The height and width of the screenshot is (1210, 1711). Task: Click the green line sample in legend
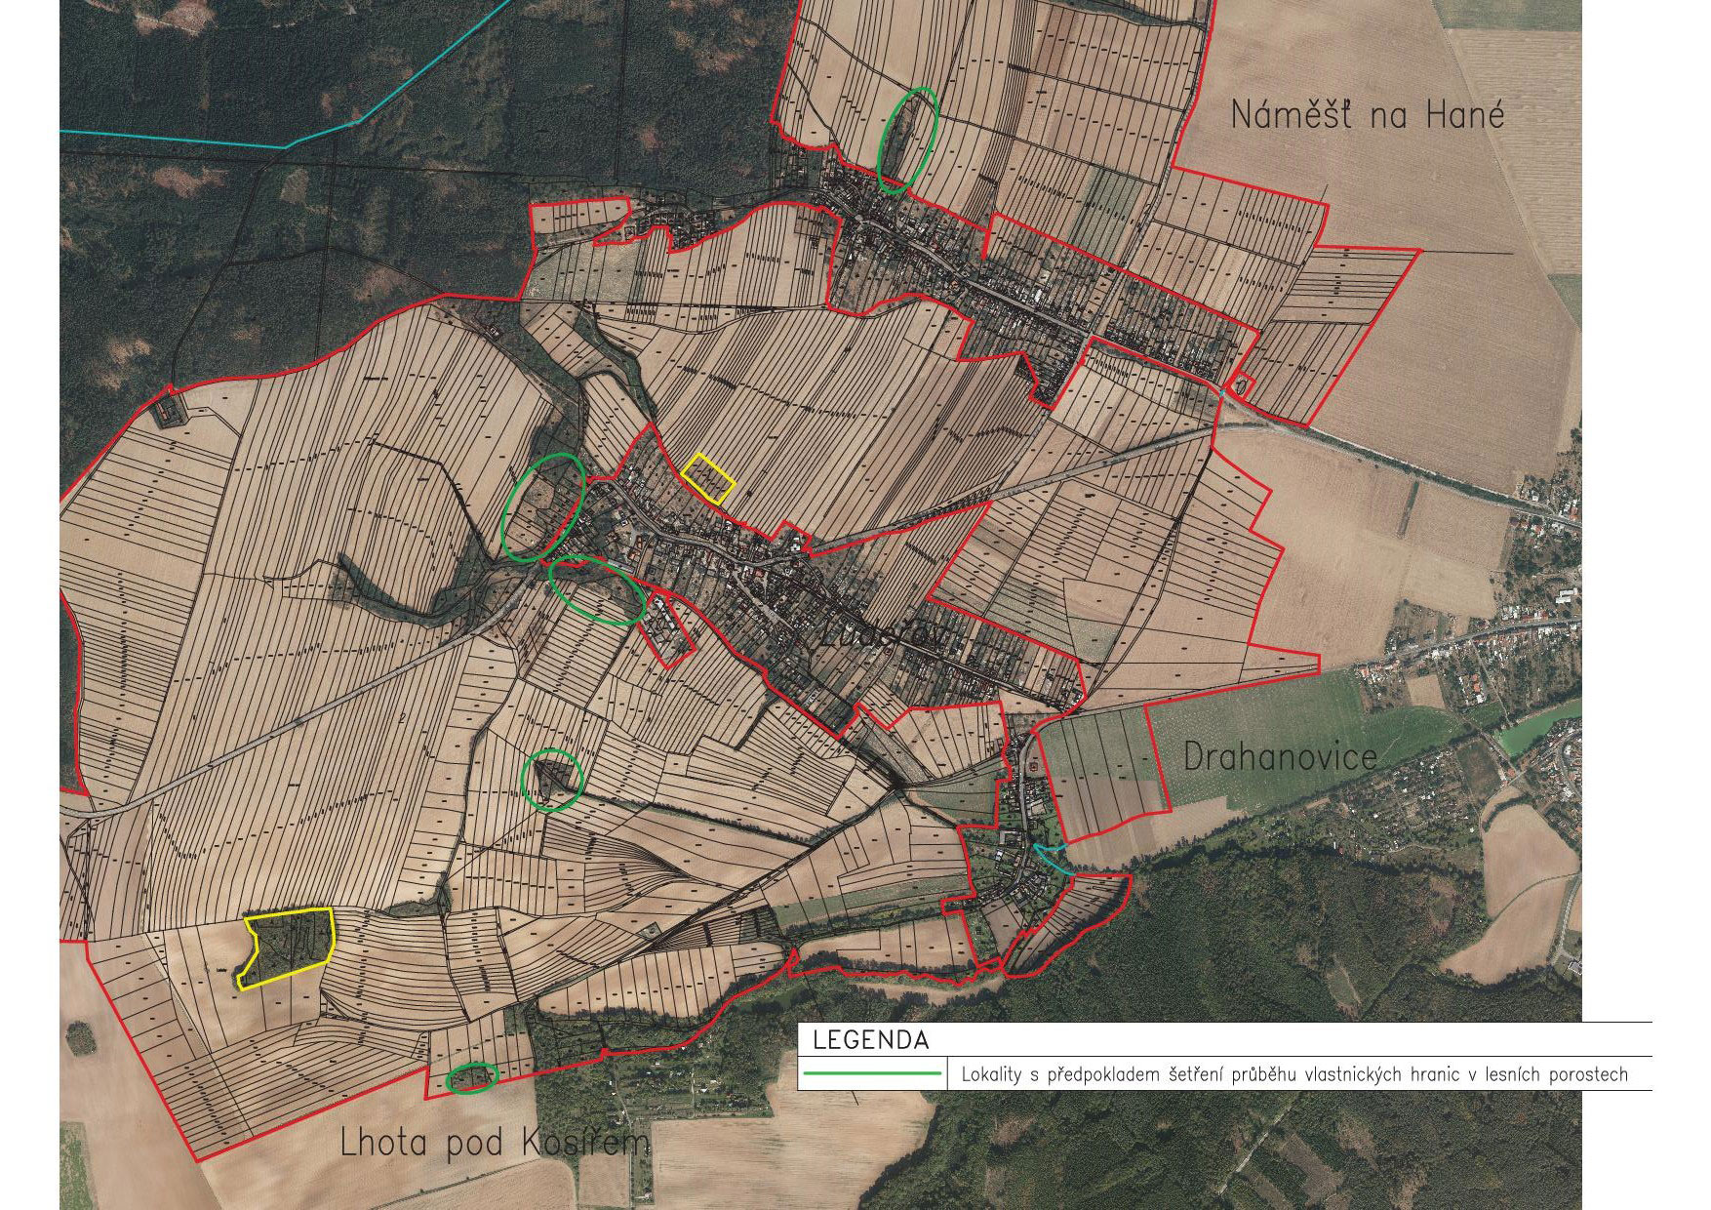point(872,1074)
